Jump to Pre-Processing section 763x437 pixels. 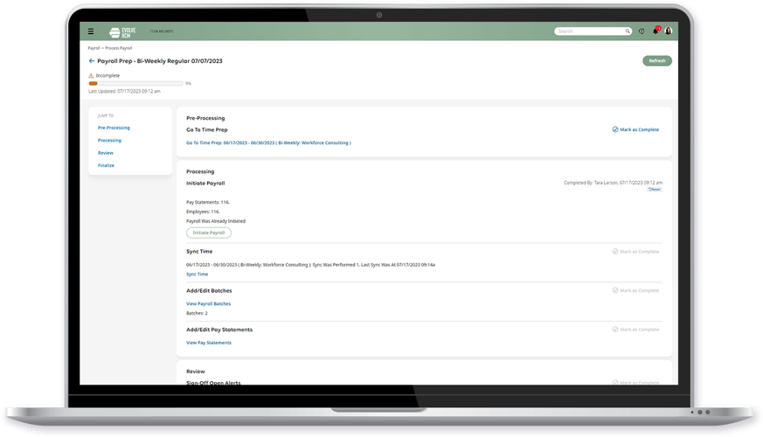[114, 128]
